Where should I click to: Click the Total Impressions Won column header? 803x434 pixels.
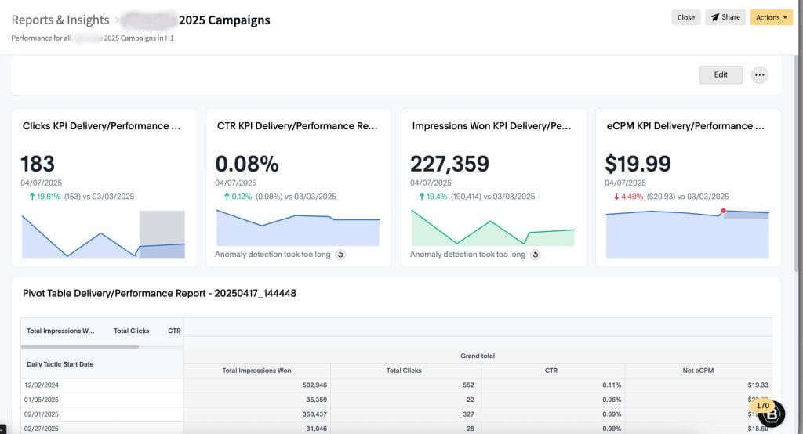click(x=256, y=370)
